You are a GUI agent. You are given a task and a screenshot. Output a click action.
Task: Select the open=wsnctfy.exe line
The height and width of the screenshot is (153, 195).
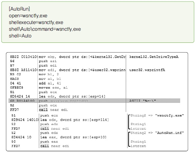click(x=28, y=16)
